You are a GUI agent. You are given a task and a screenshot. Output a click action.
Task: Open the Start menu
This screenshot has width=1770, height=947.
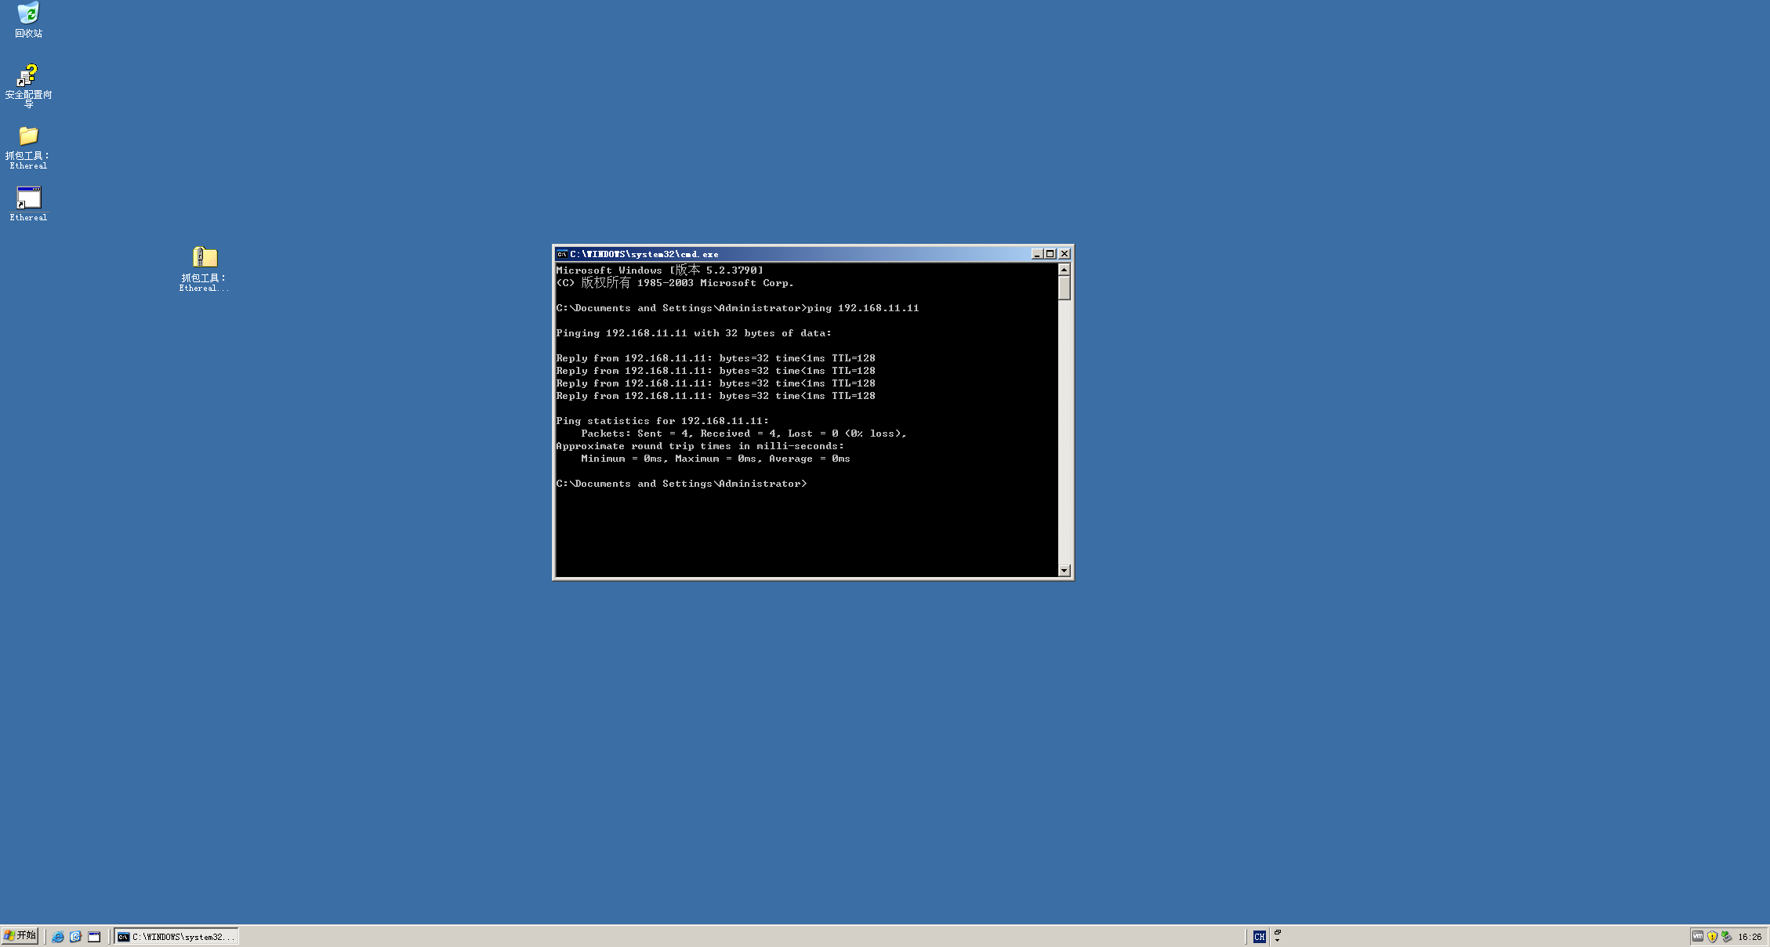pyautogui.click(x=20, y=936)
